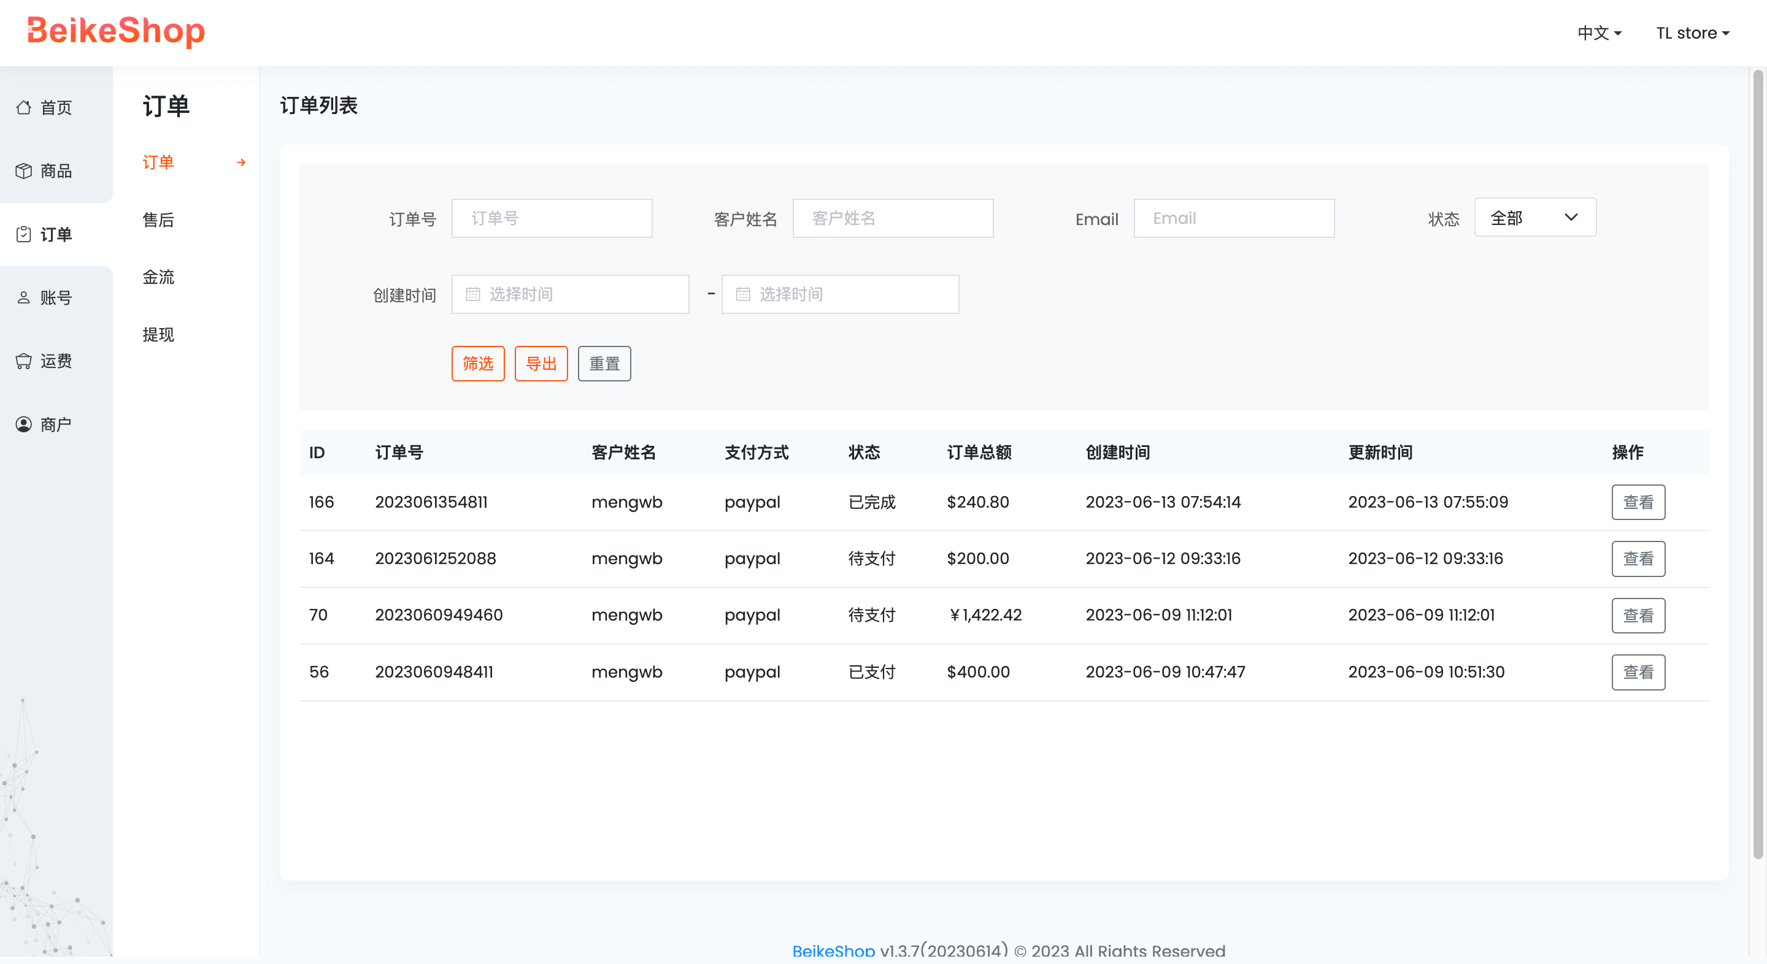Click calendar icon in start time field
The width and height of the screenshot is (1767, 964).
tap(472, 294)
